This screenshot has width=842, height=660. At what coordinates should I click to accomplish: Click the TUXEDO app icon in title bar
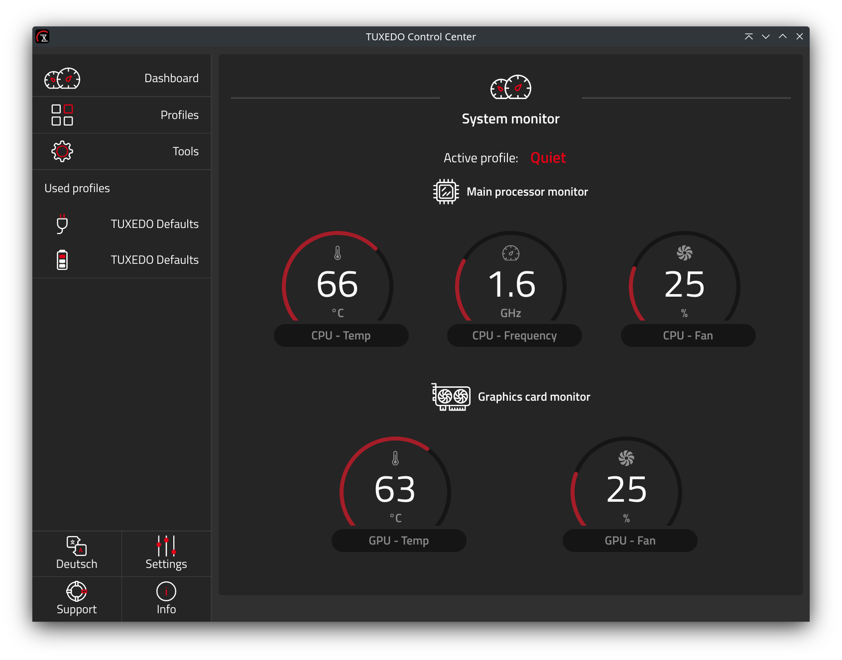43,36
